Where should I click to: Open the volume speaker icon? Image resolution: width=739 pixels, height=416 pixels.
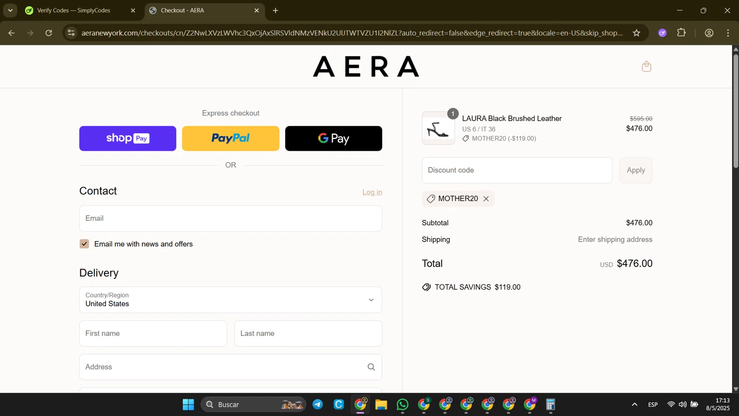pos(682,405)
